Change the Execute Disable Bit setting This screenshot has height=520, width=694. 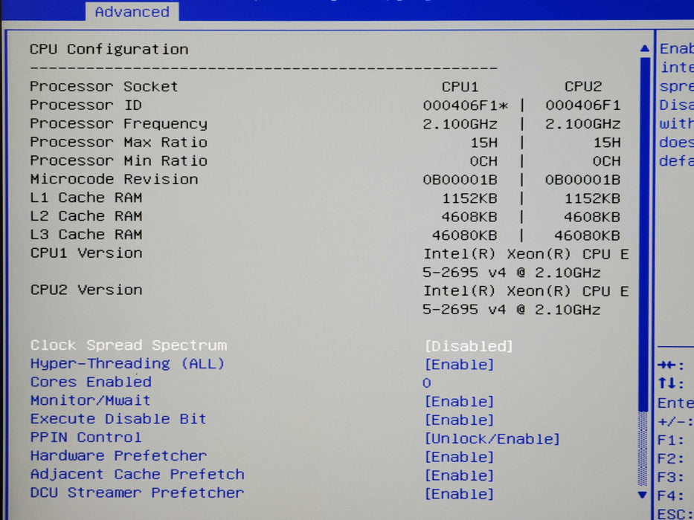click(459, 420)
